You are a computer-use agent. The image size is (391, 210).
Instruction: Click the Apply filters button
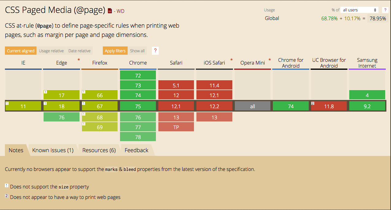click(115, 51)
